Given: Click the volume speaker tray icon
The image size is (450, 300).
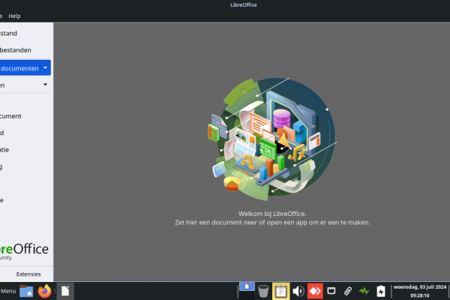Looking at the screenshot, I should (x=298, y=291).
